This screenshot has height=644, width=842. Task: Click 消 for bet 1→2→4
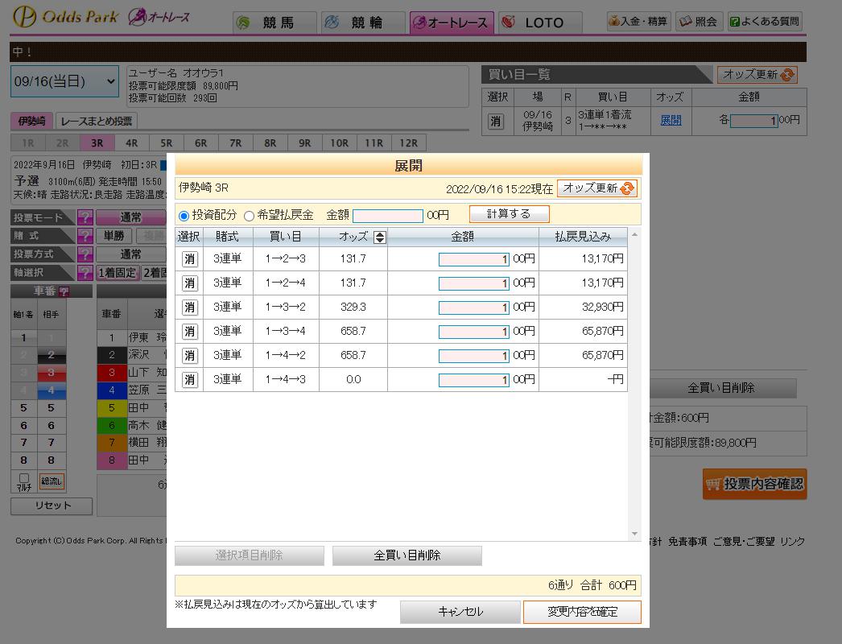(x=189, y=283)
